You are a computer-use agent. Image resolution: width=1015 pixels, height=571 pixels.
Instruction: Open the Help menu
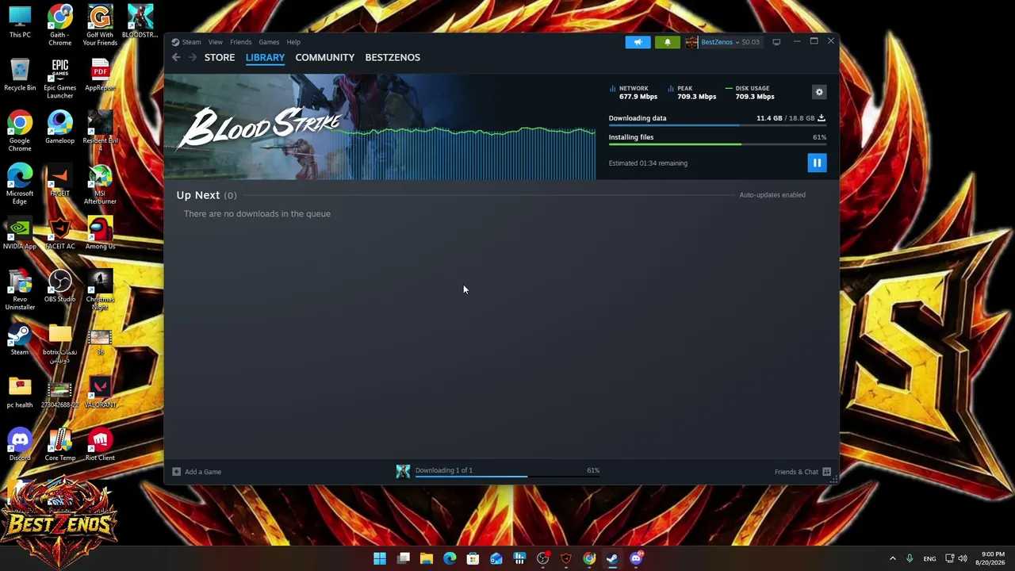pyautogui.click(x=293, y=42)
